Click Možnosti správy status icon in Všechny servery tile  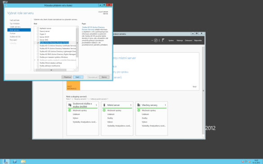tap(139, 110)
